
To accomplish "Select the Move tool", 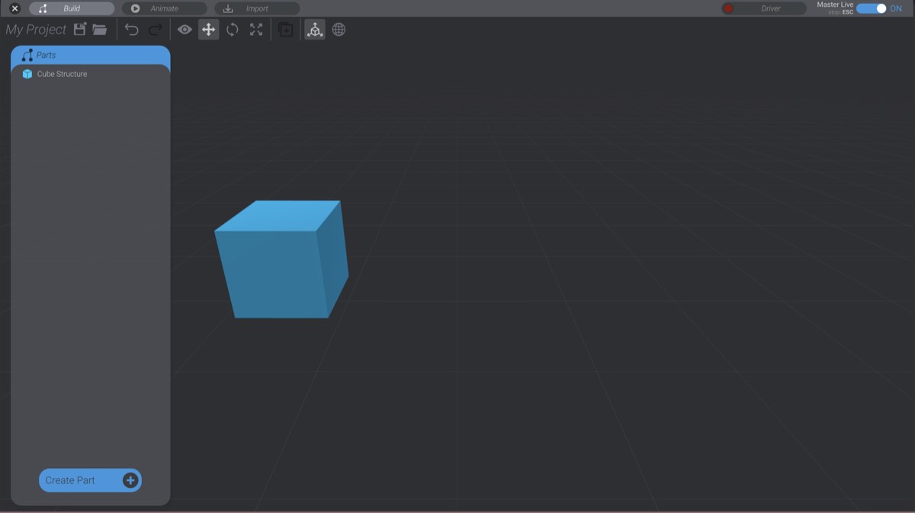I will coord(208,29).
